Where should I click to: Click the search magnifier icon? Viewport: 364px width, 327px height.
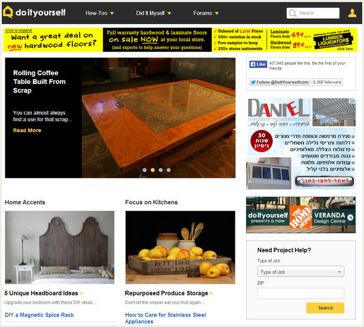(x=293, y=13)
